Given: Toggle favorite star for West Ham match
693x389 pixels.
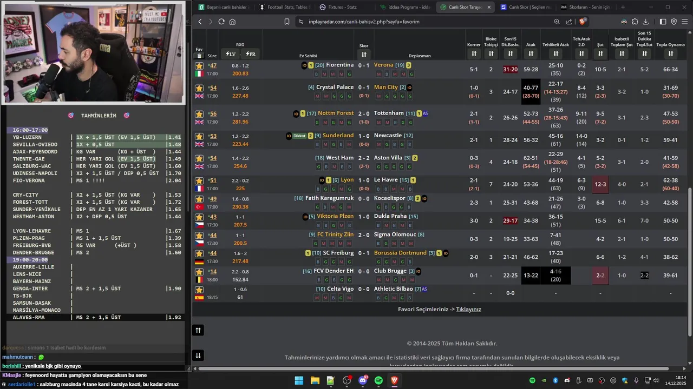Looking at the screenshot, I should point(199,158).
